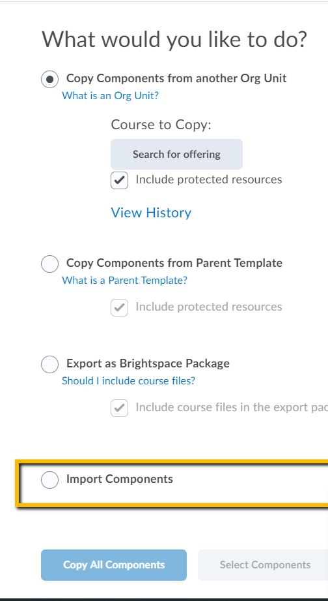Open the 'Should I include course files?' link
The height and width of the screenshot is (601, 328).
point(128,380)
